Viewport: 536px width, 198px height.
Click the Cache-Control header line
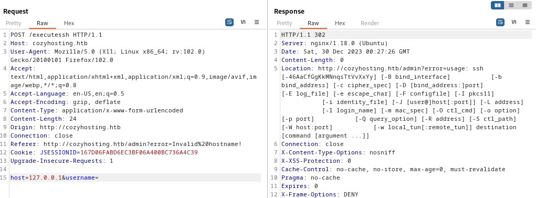(393, 169)
